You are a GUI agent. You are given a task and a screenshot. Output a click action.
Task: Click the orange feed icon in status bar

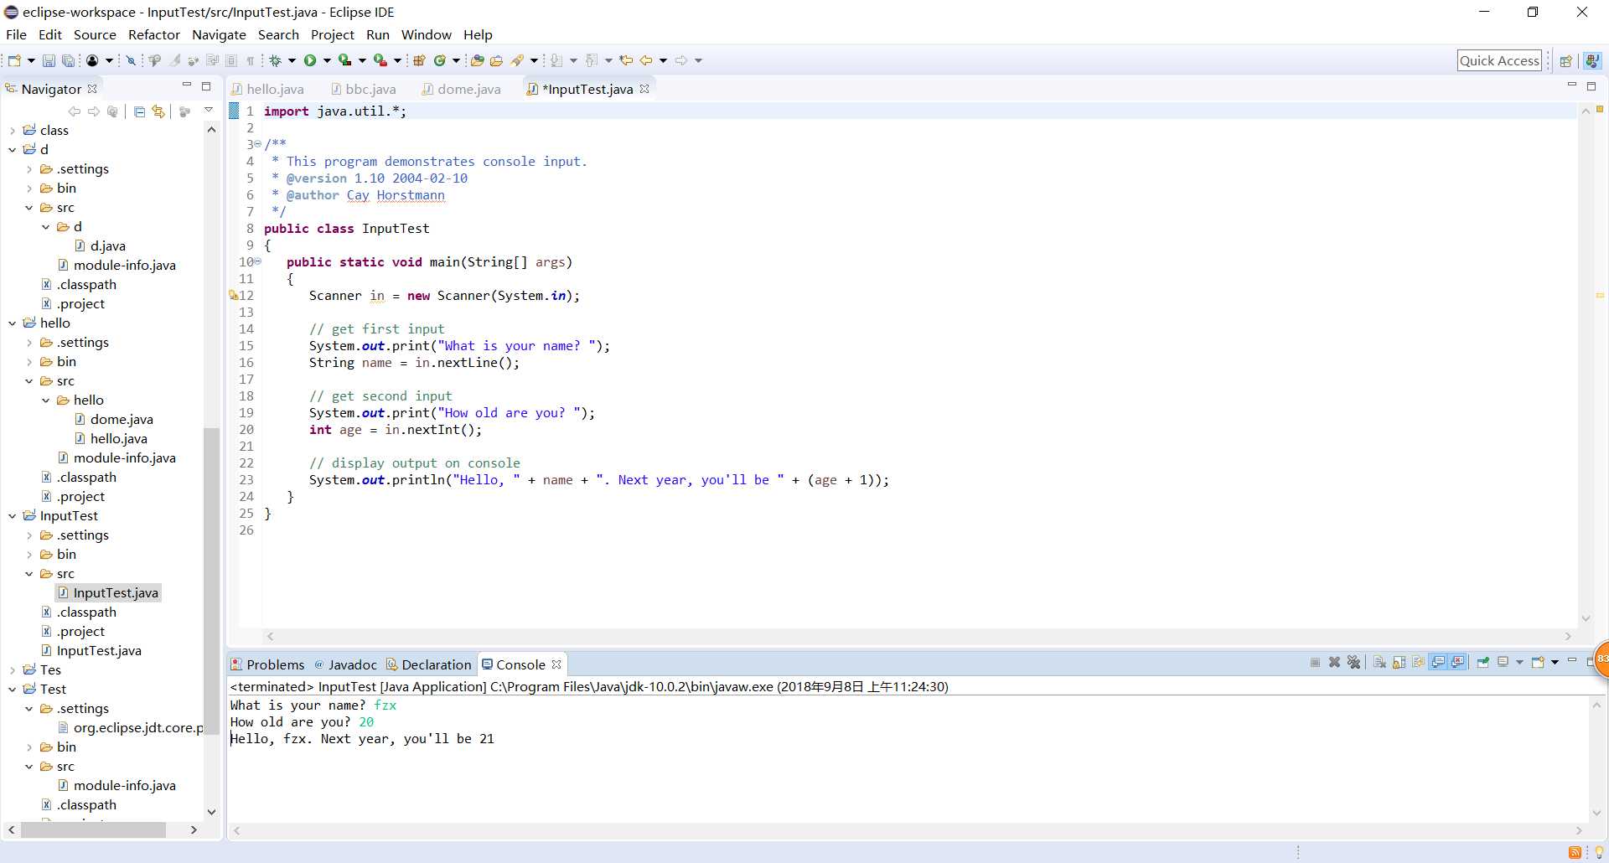click(1575, 852)
